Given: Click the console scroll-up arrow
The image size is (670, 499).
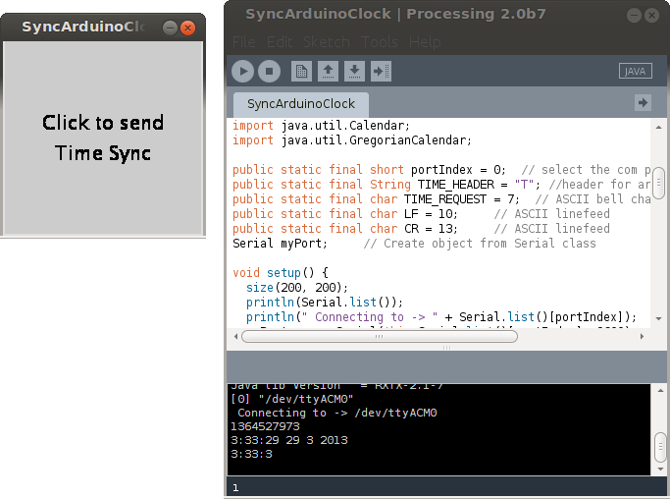Looking at the screenshot, I should coord(660,390).
